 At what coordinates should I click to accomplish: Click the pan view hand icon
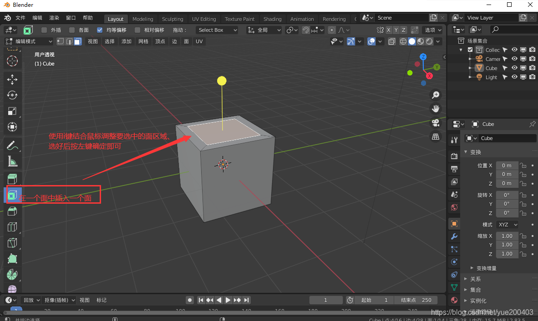[436, 109]
